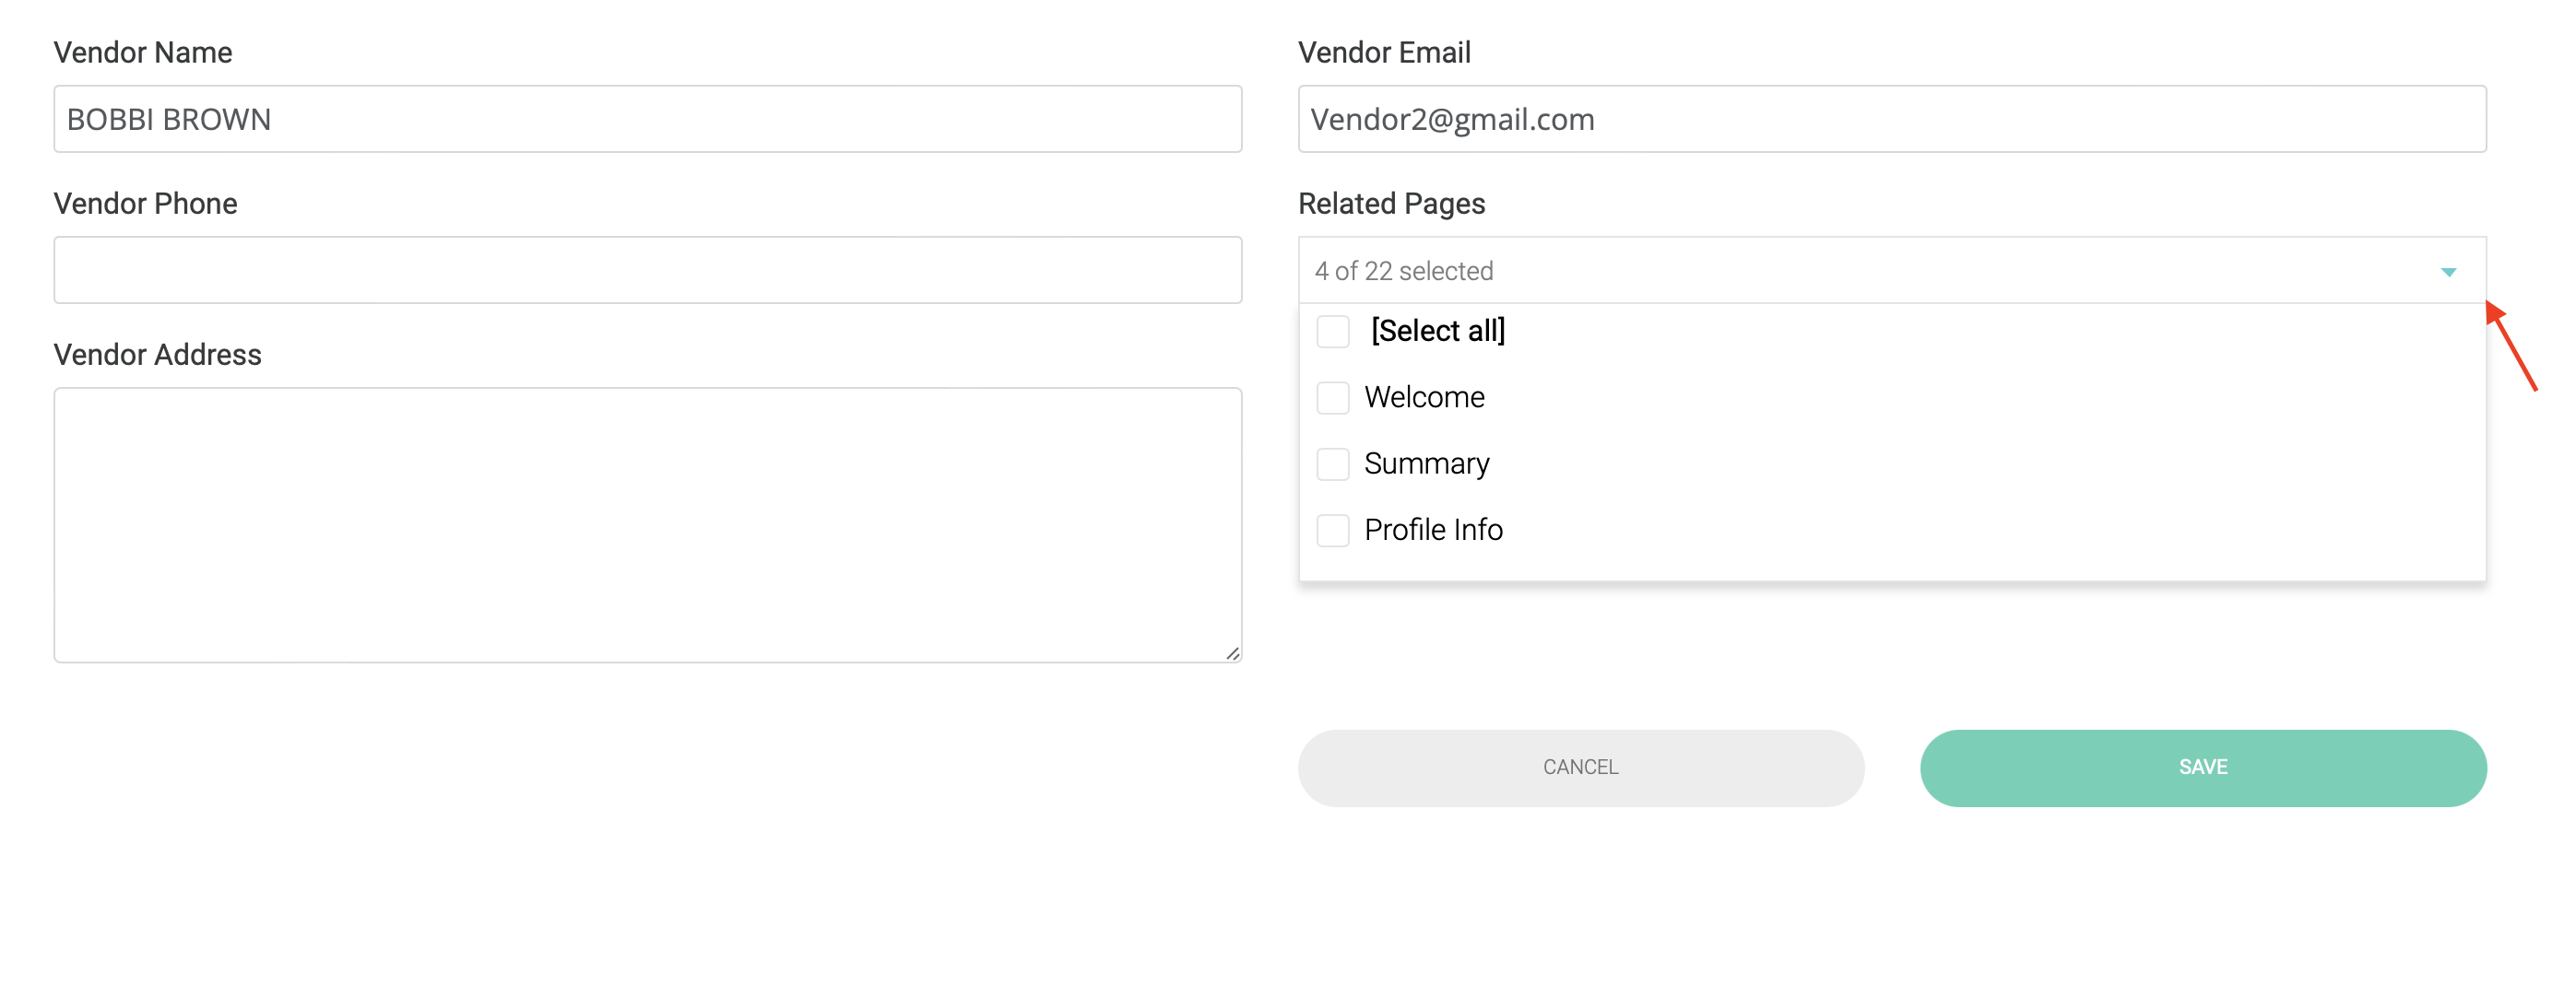Viewport: 2576px width, 997px height.
Task: Click the Vendor Email label
Action: click(1383, 52)
